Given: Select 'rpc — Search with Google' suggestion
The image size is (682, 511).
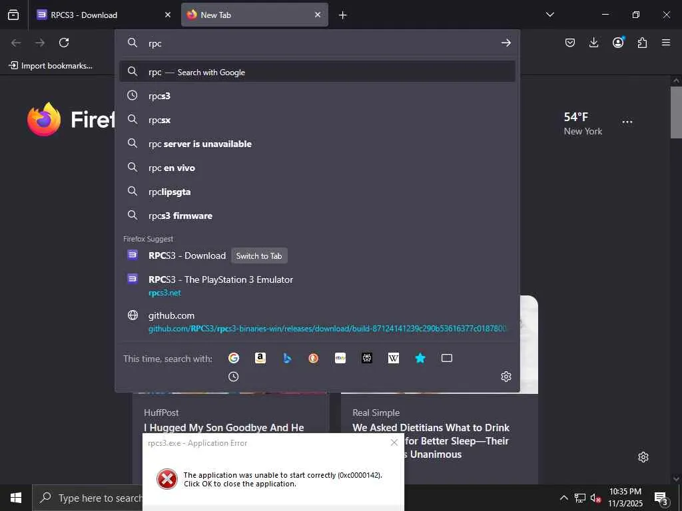Looking at the screenshot, I should pyautogui.click(x=317, y=72).
